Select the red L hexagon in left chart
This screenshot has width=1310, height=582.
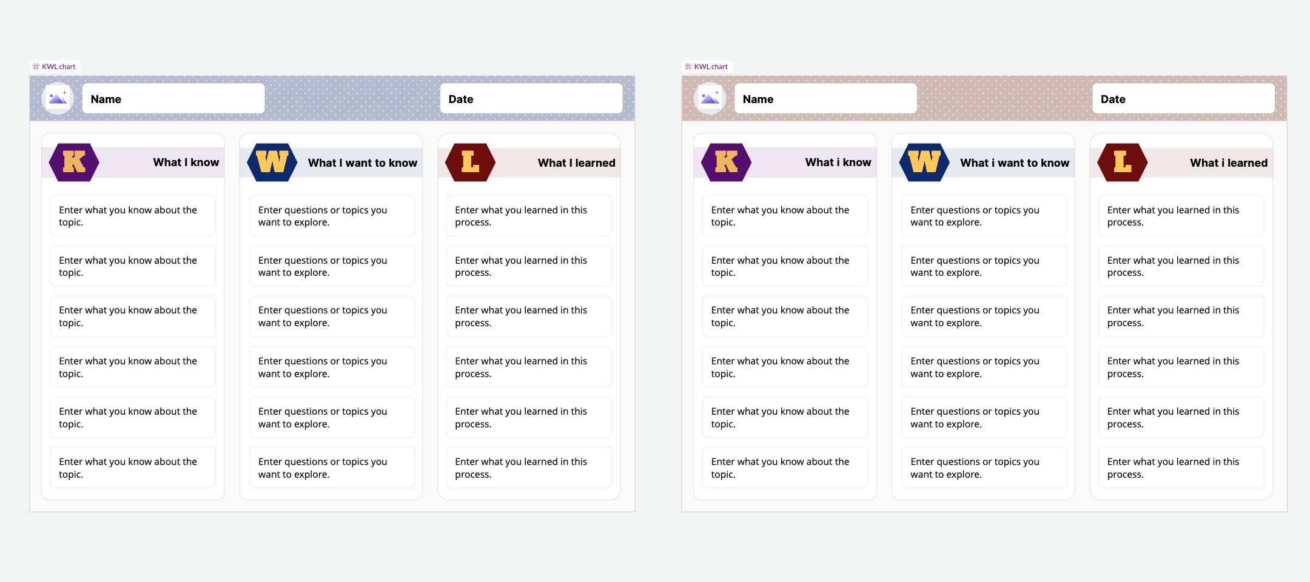click(x=470, y=162)
